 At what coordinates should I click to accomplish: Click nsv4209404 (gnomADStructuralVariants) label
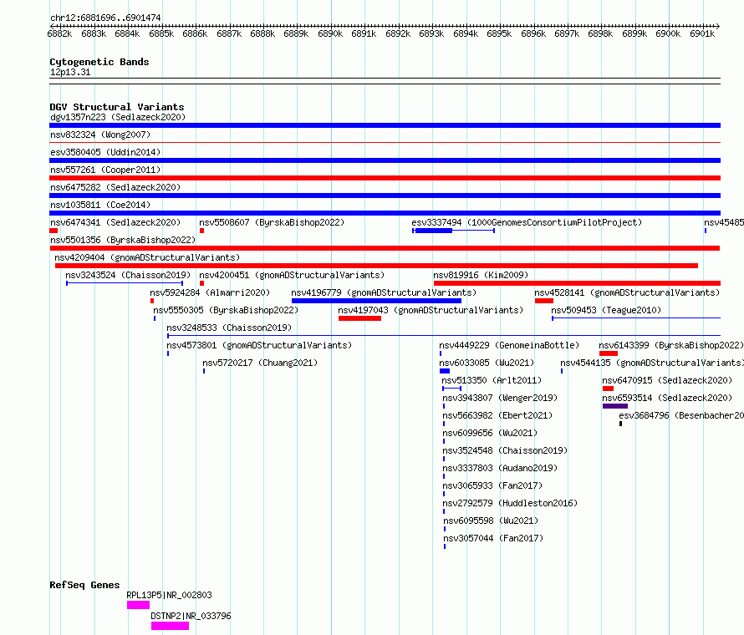[147, 257]
